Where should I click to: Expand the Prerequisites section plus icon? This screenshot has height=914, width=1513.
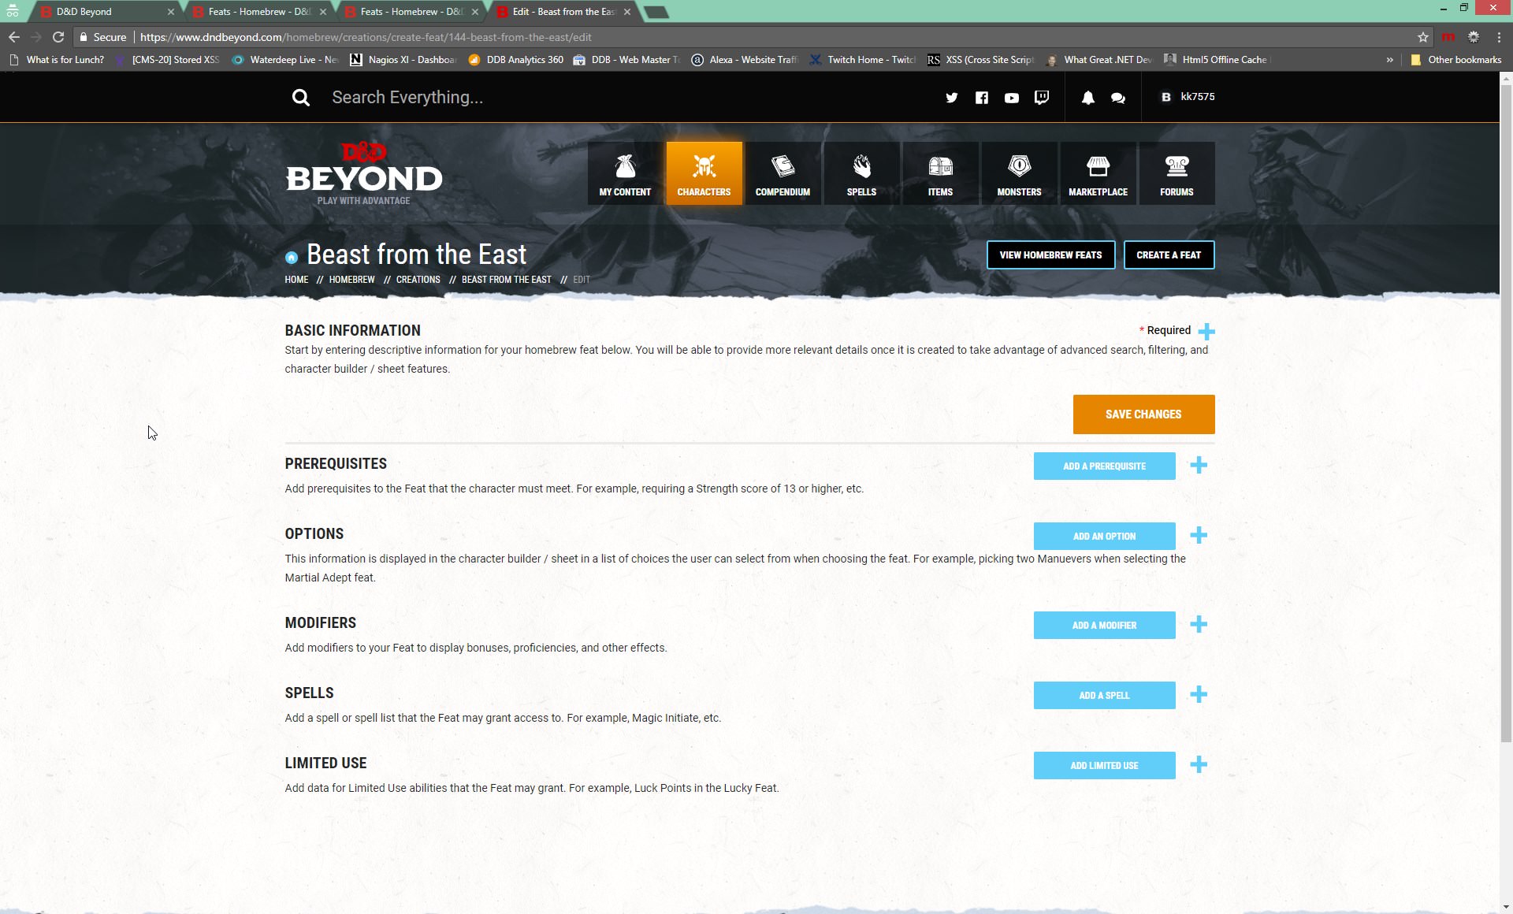[1199, 466]
